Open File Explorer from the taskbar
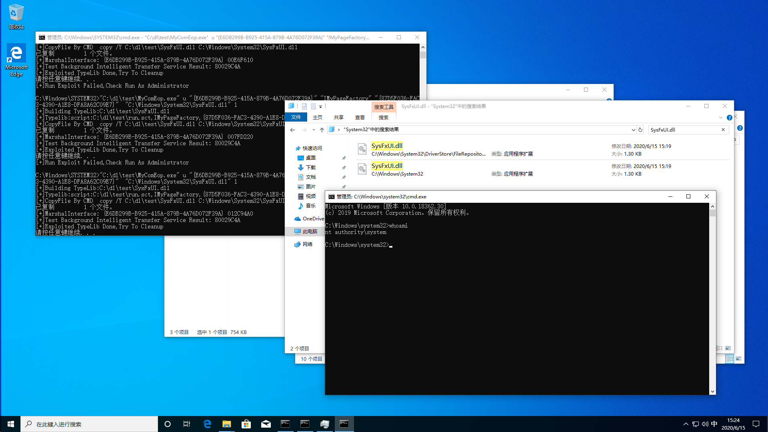This screenshot has height=432, width=768. click(227, 424)
